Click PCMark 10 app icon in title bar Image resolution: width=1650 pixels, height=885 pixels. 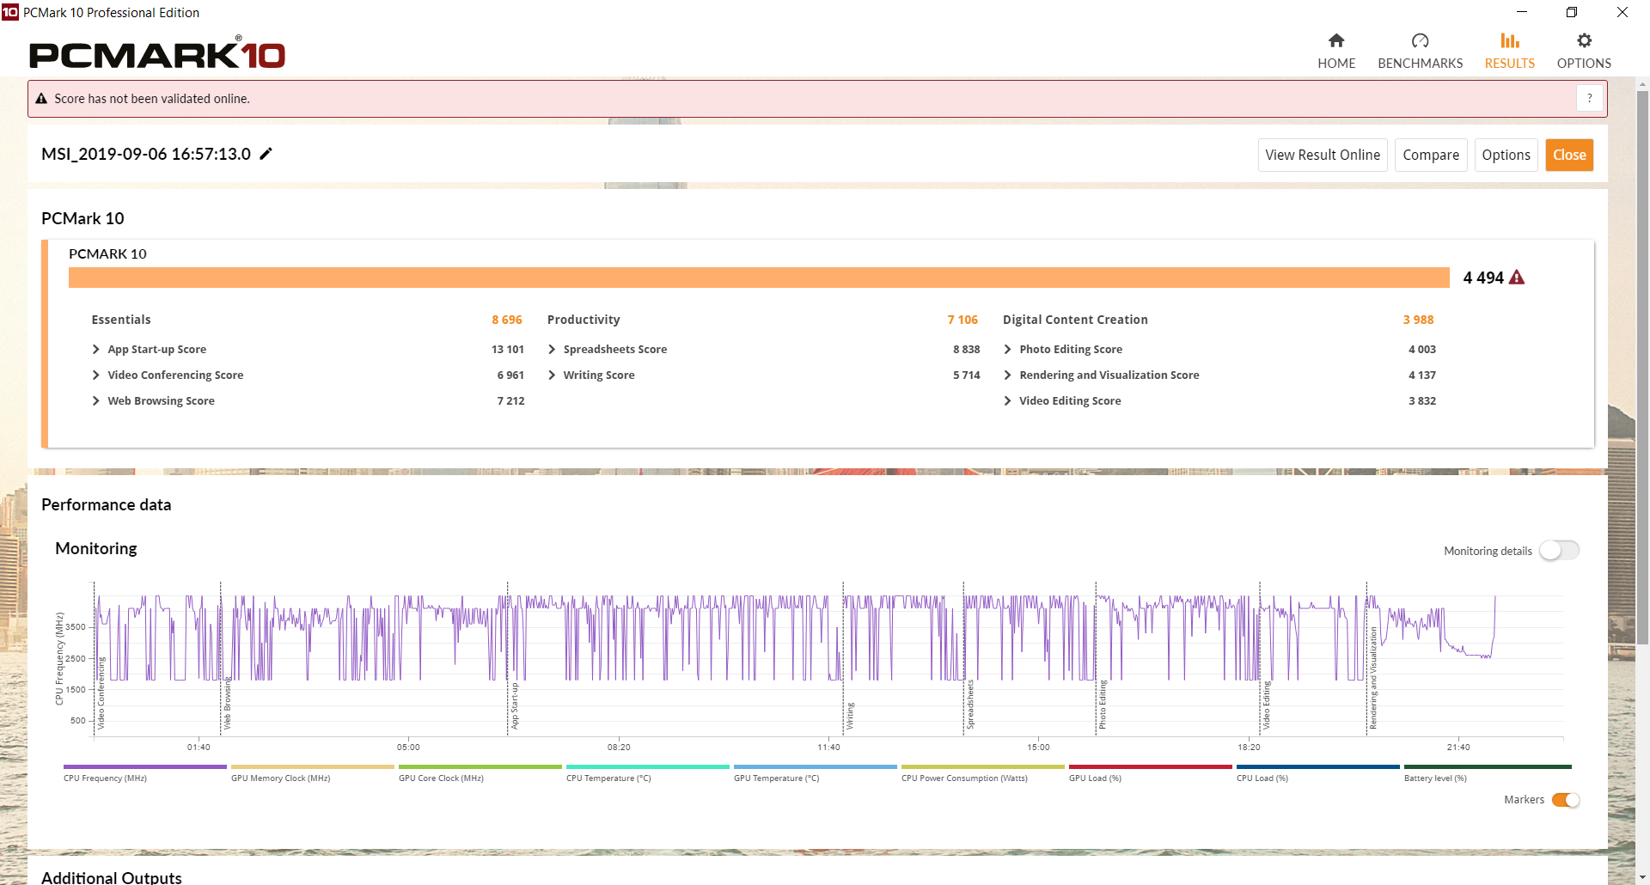point(10,12)
